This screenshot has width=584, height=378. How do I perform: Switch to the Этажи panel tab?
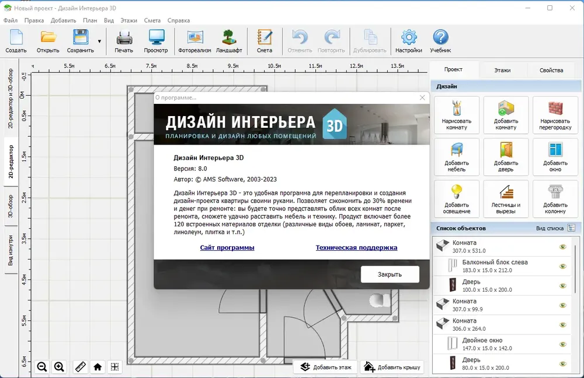coord(502,70)
